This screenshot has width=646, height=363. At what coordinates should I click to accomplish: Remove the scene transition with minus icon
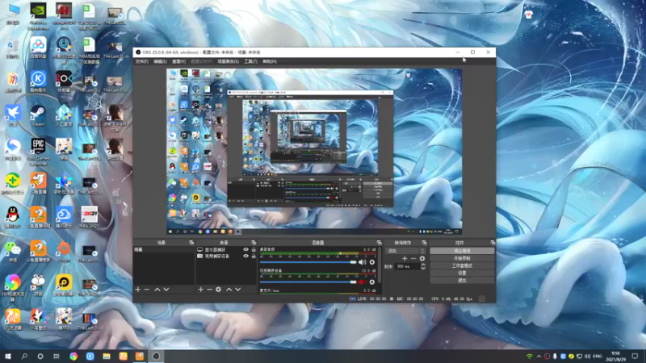click(413, 258)
